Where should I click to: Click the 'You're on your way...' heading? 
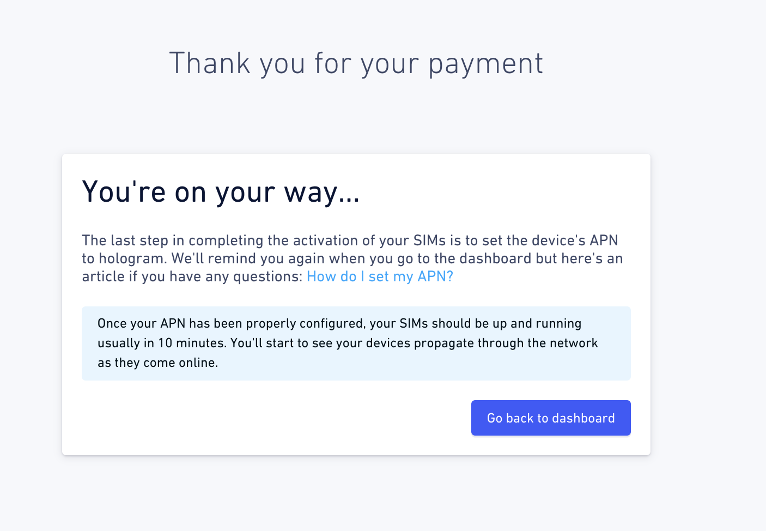point(221,192)
